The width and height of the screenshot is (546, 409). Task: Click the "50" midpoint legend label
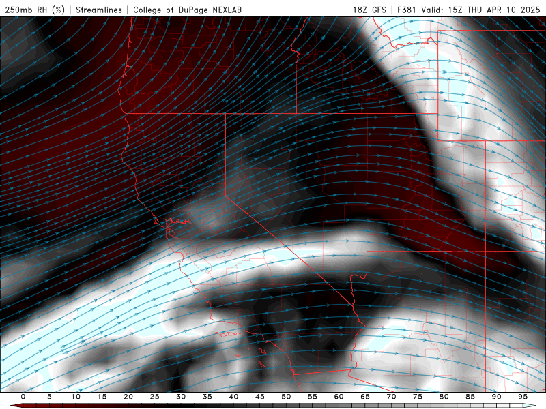(286, 397)
